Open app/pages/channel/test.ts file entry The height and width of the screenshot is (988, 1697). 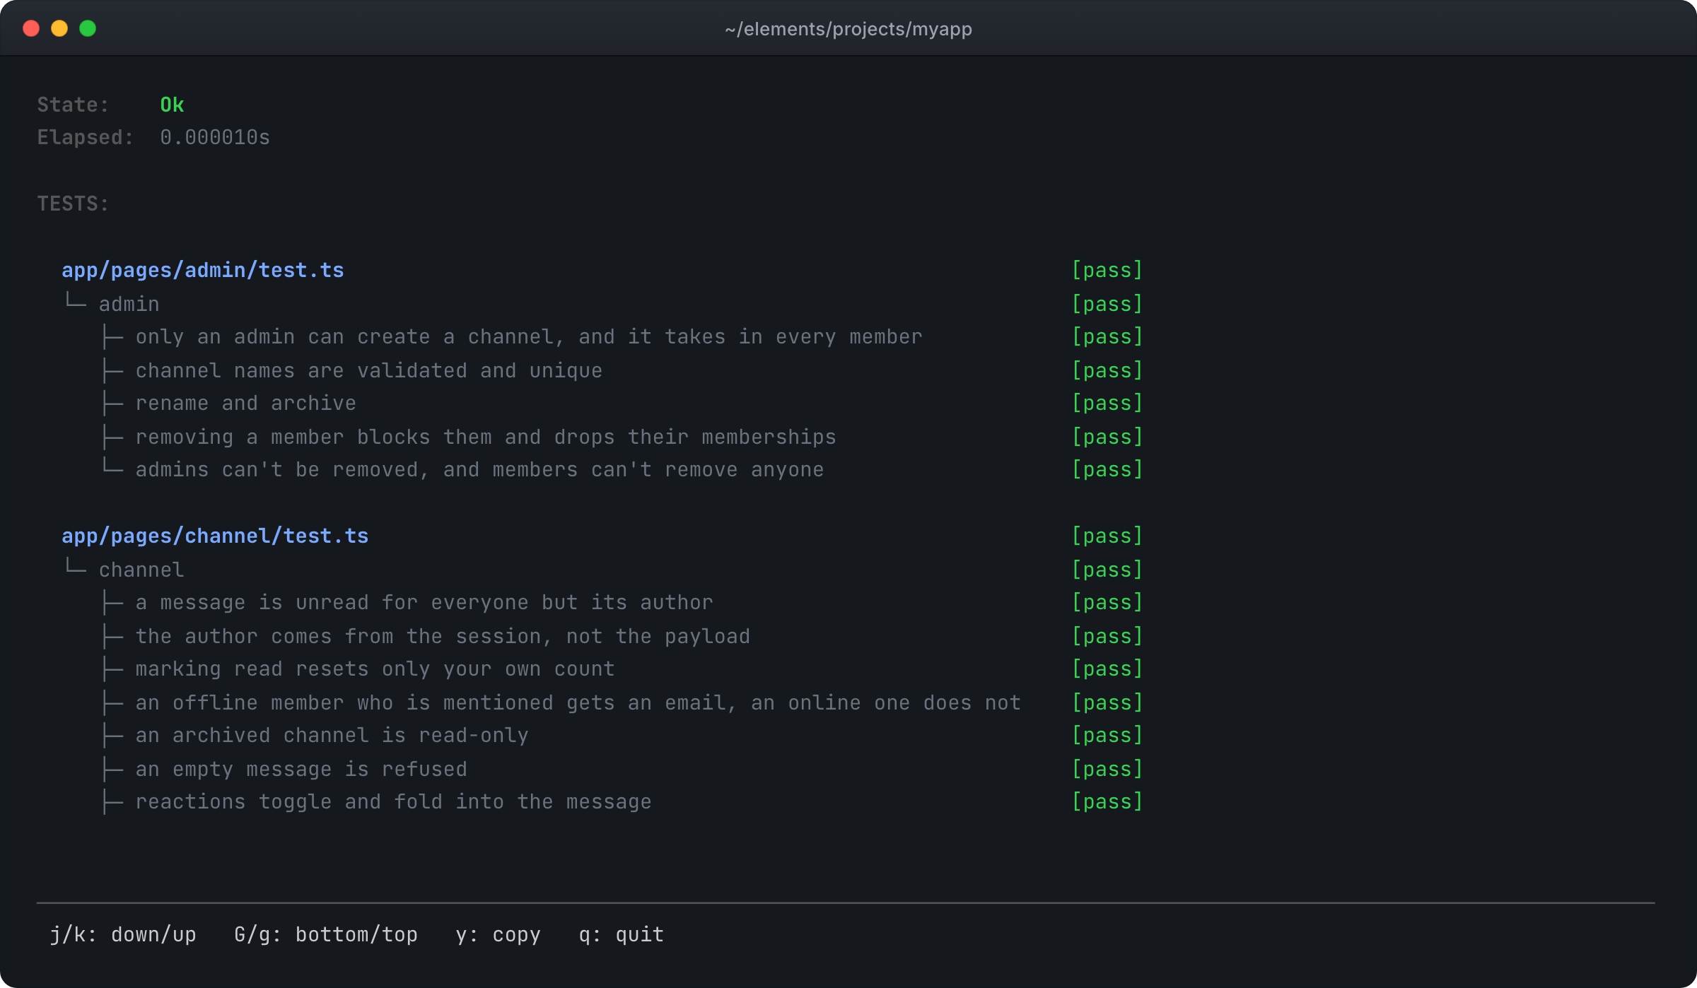coord(215,536)
